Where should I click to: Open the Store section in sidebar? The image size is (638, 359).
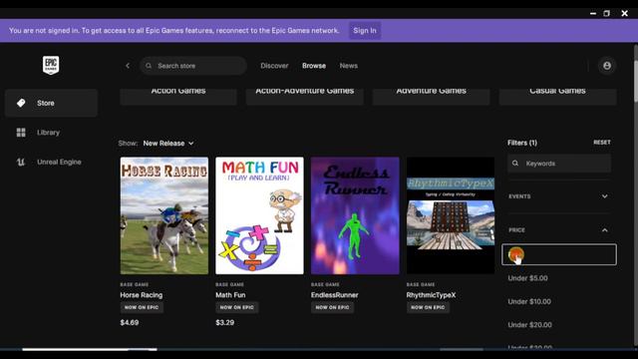point(51,103)
